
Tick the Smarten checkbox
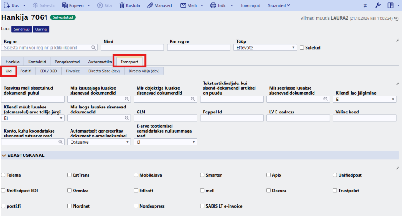point(202,175)
